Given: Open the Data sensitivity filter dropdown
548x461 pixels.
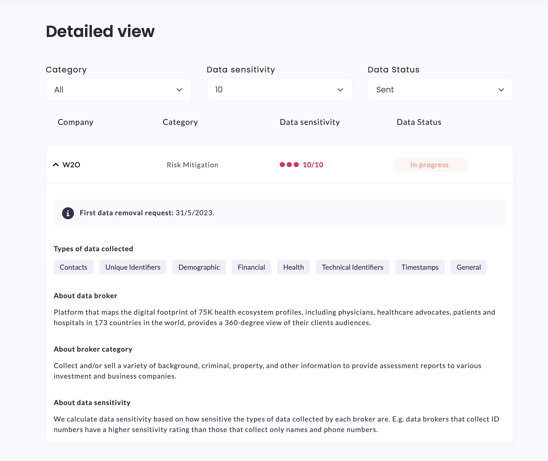Looking at the screenshot, I should [x=279, y=90].
